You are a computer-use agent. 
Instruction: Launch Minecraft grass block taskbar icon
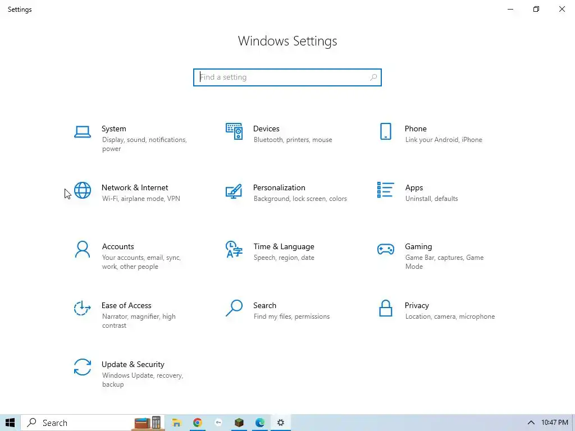coord(239,423)
